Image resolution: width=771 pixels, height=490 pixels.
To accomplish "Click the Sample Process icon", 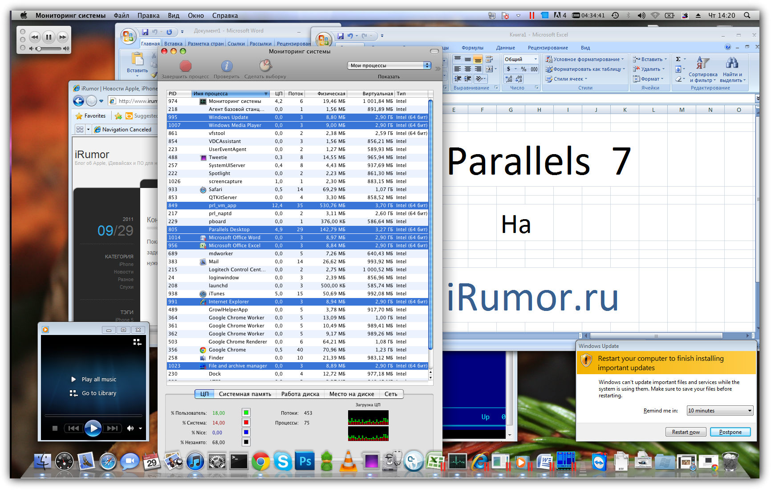I will (265, 65).
